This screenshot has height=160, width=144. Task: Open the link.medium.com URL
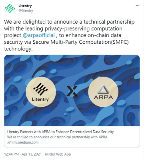coord(25,142)
